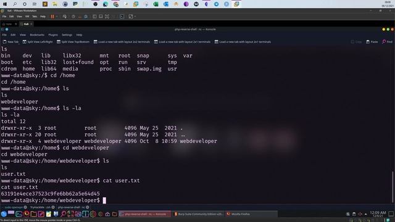Open VMware console view icon

click(x=122, y=17)
